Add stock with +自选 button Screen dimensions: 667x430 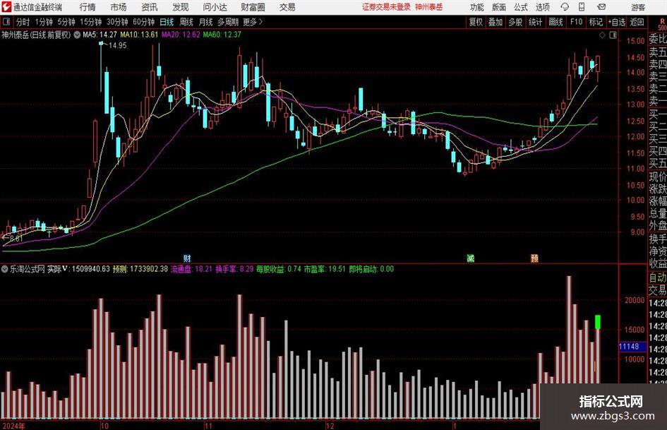tap(617, 22)
